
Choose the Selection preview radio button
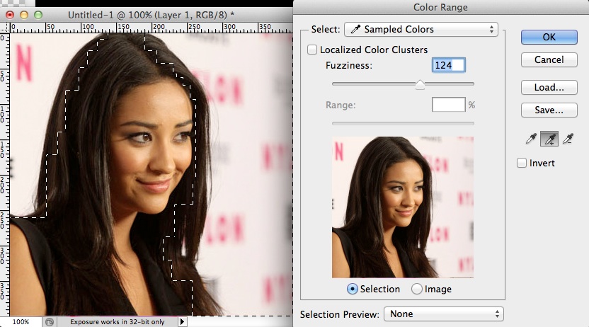353,289
